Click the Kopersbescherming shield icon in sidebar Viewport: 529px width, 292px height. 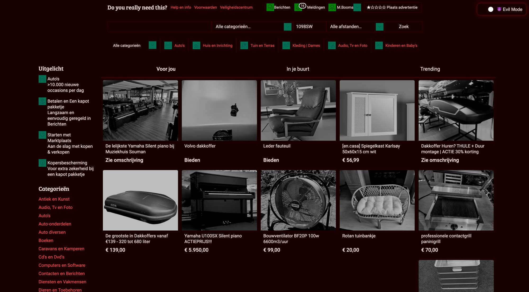(x=42, y=163)
